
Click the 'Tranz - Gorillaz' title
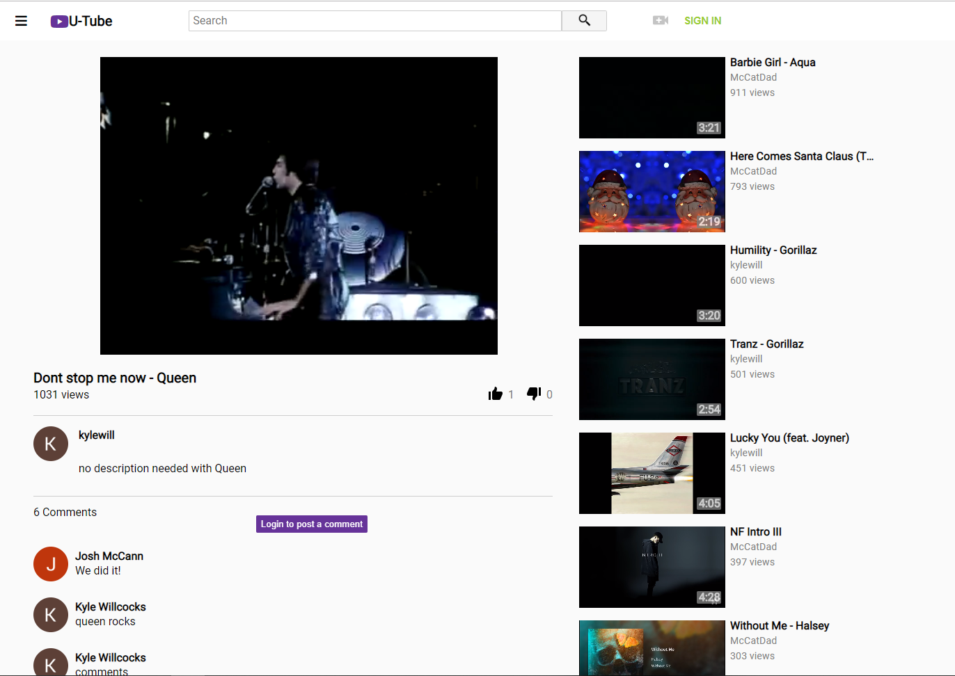[767, 344]
